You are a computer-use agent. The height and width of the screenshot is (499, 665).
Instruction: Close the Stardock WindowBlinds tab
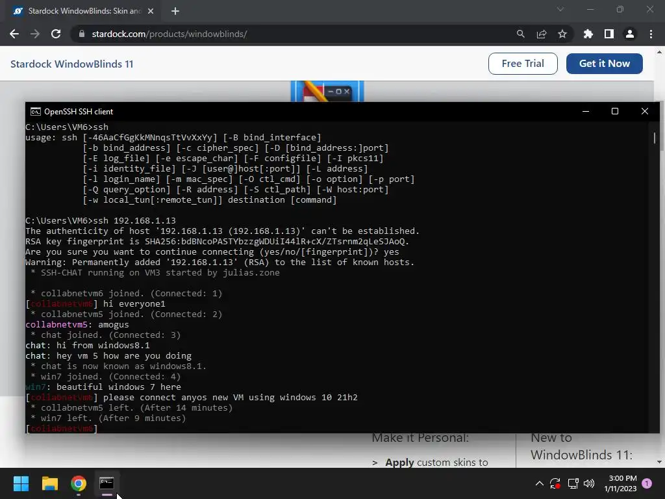(x=151, y=11)
